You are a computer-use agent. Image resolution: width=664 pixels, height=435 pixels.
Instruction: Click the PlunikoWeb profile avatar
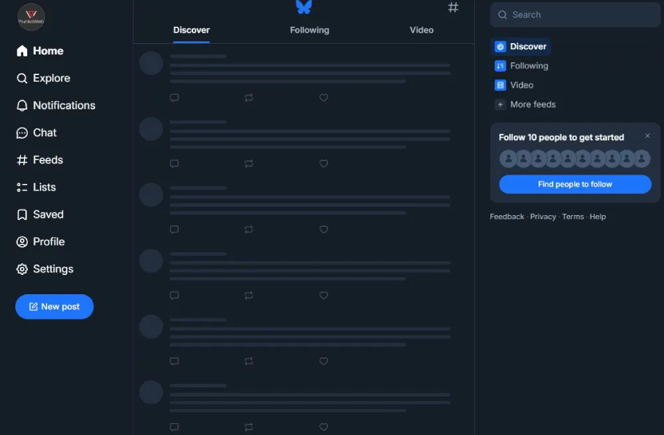coord(31,17)
